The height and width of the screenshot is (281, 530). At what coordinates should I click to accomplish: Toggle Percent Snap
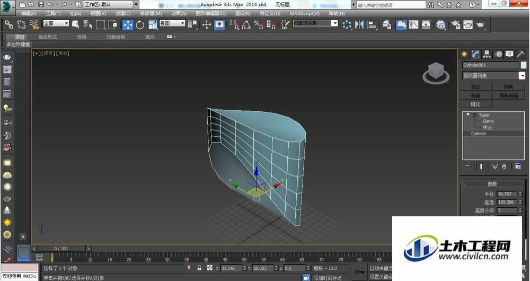(259, 24)
